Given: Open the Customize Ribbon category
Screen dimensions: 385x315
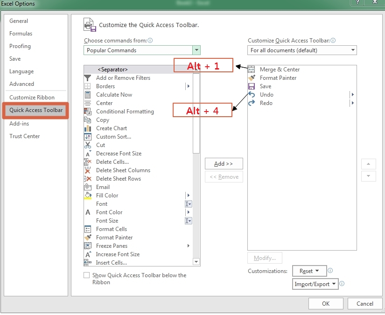Looking at the screenshot, I should point(32,98).
